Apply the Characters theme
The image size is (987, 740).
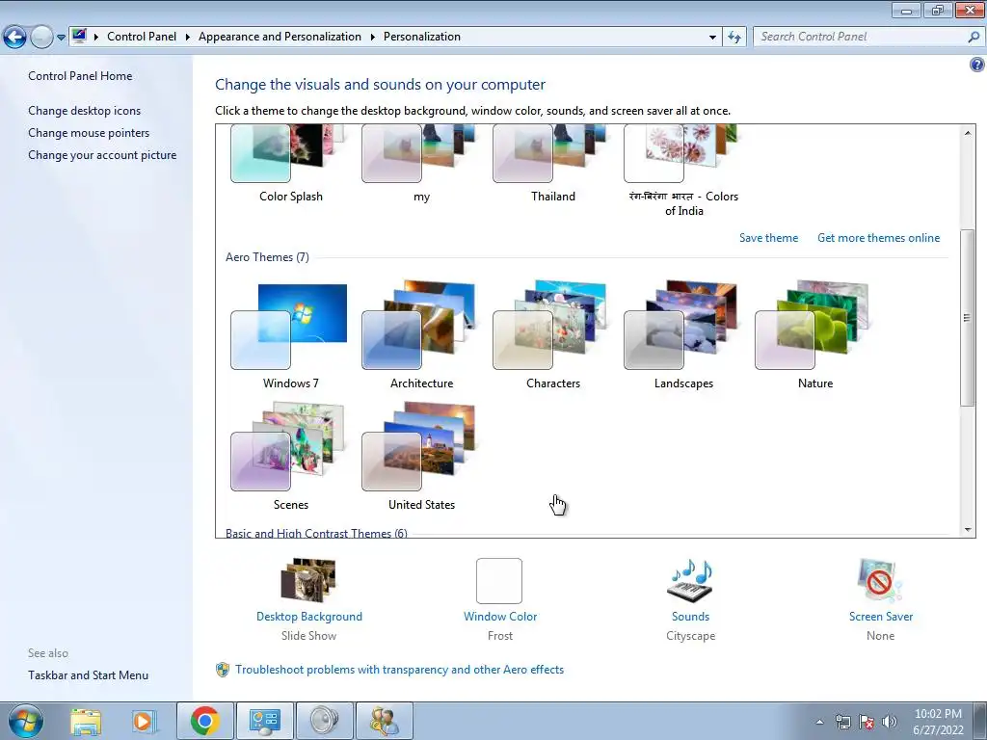pyautogui.click(x=552, y=334)
